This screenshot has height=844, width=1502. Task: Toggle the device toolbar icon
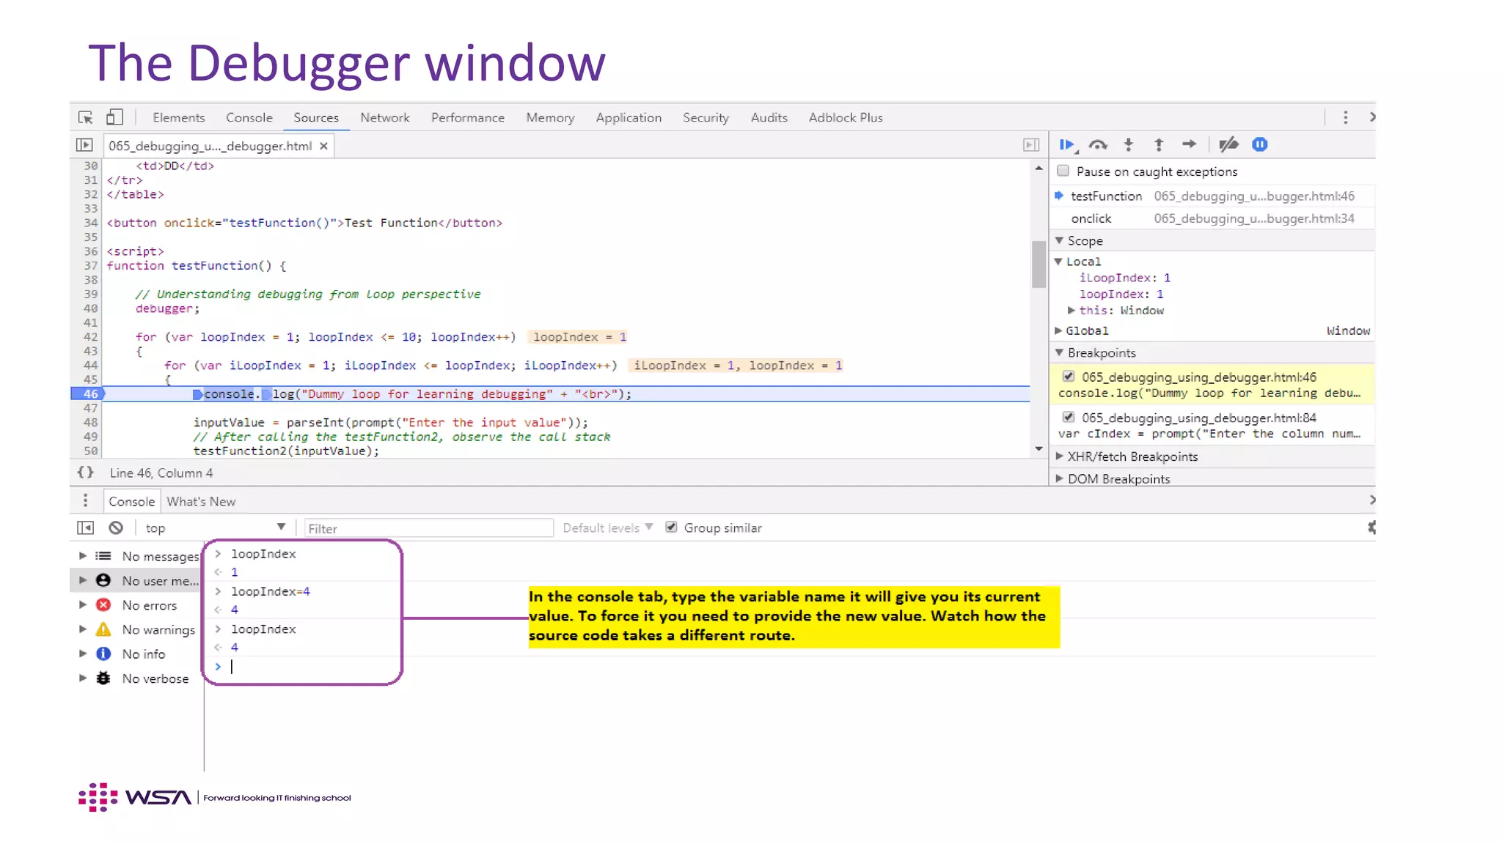coord(114,117)
